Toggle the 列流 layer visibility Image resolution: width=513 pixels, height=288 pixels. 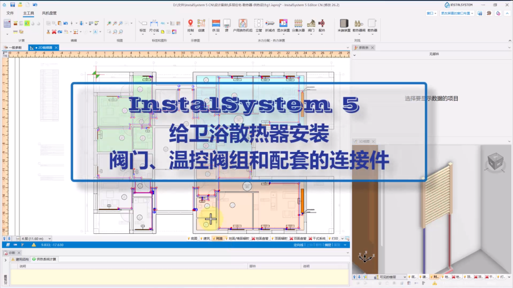(218, 238)
